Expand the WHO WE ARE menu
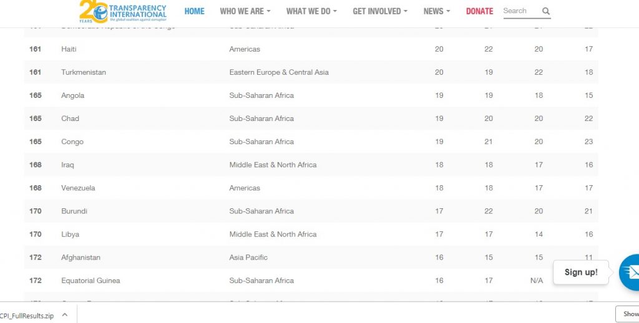The image size is (639, 323). [x=245, y=11]
